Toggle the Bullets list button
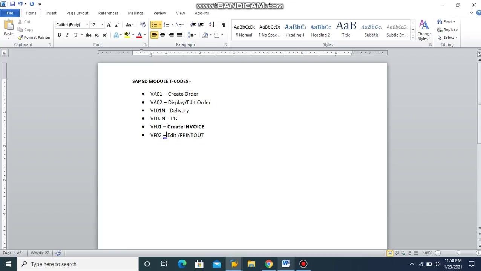481x271 pixels. (x=154, y=25)
